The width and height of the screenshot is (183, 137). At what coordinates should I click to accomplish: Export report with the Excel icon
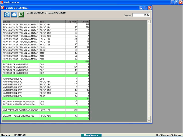[x=21, y=15]
